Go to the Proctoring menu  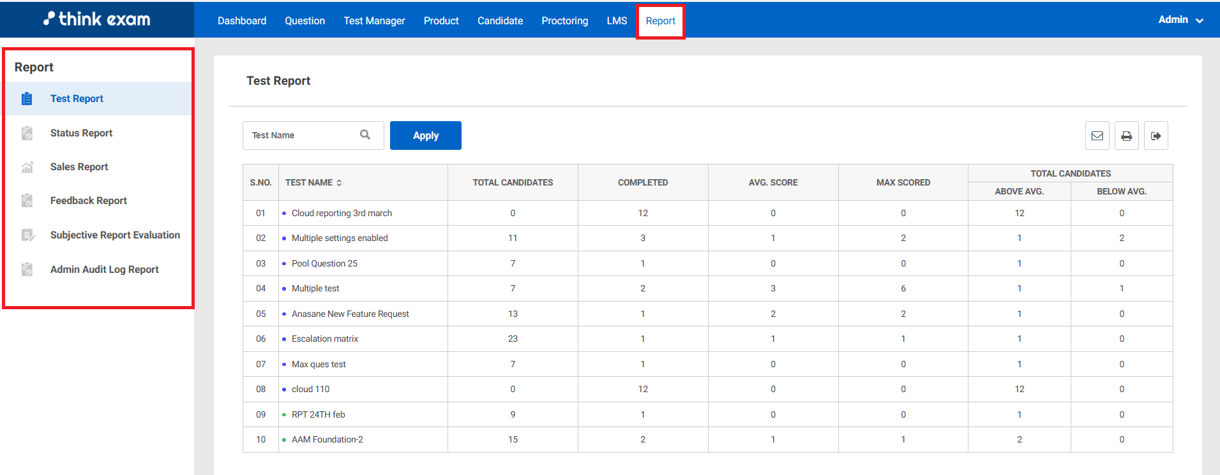coord(564,20)
